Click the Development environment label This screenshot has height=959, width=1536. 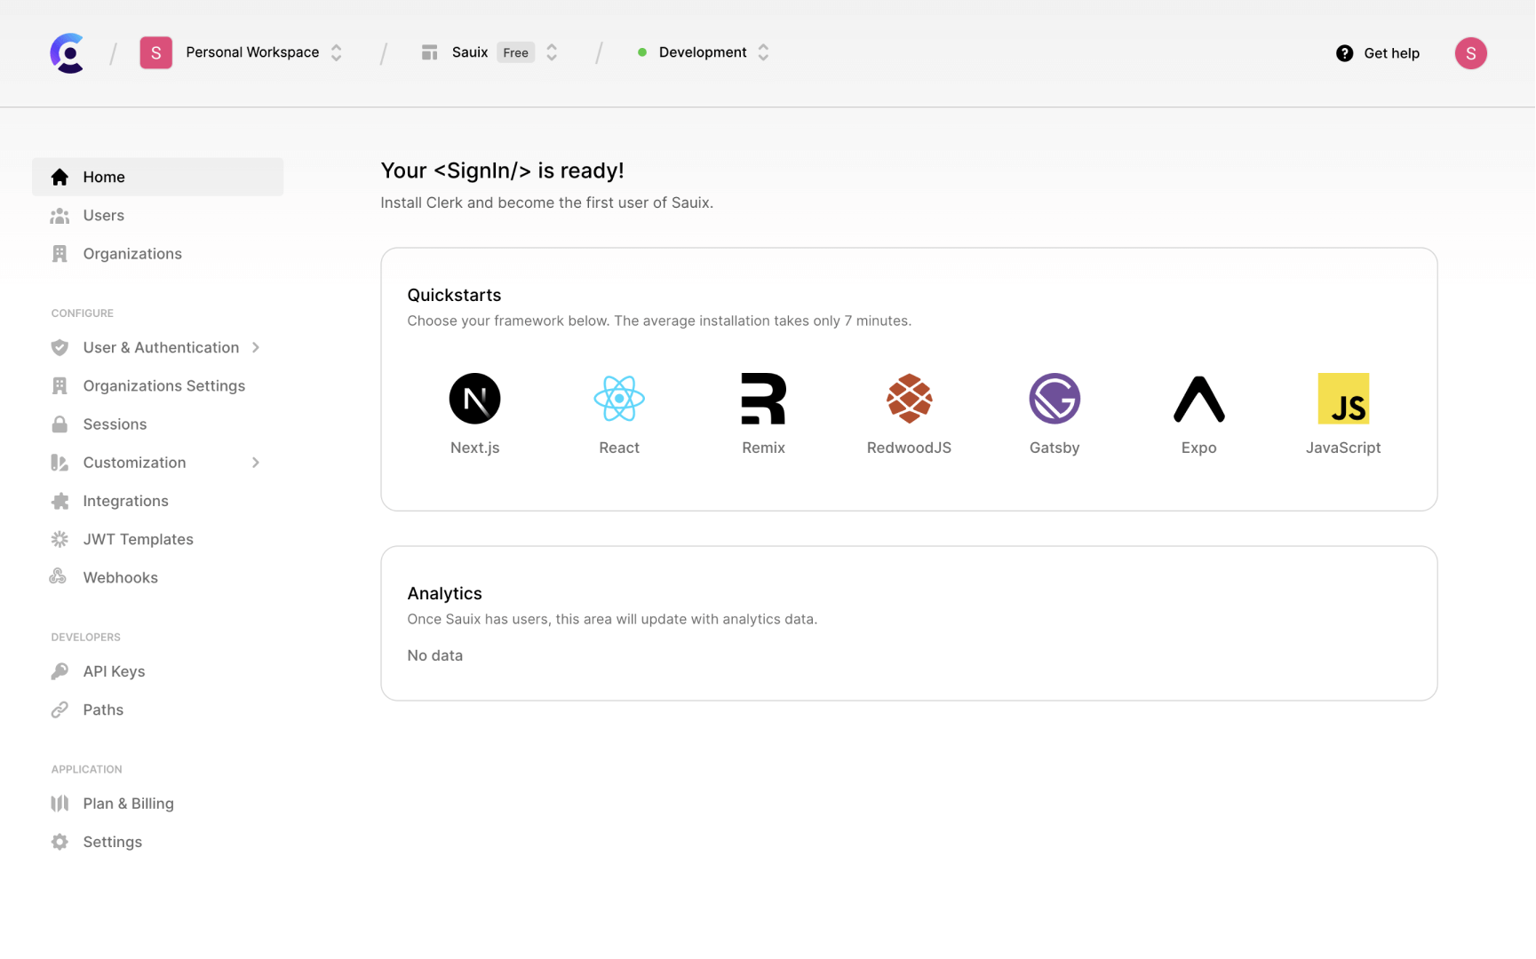(703, 52)
